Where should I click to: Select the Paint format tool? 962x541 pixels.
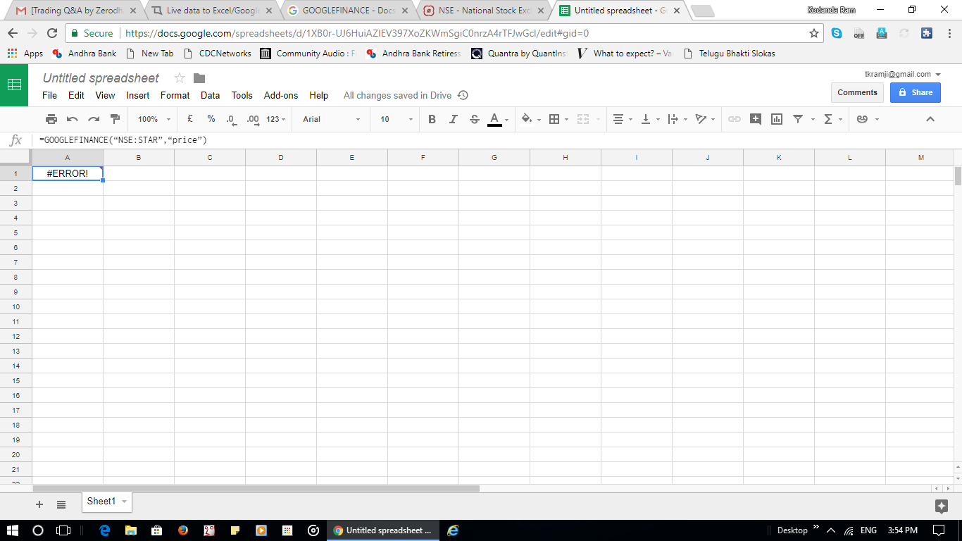(115, 119)
